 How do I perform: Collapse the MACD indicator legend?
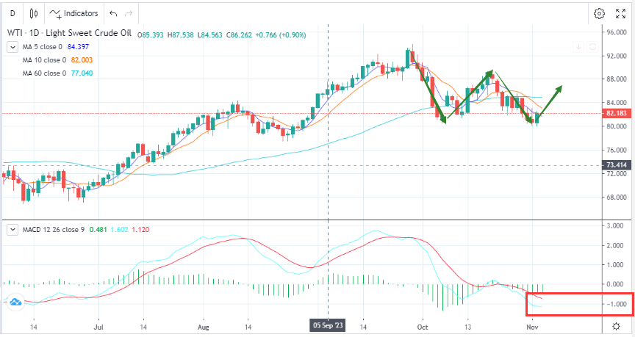12,229
